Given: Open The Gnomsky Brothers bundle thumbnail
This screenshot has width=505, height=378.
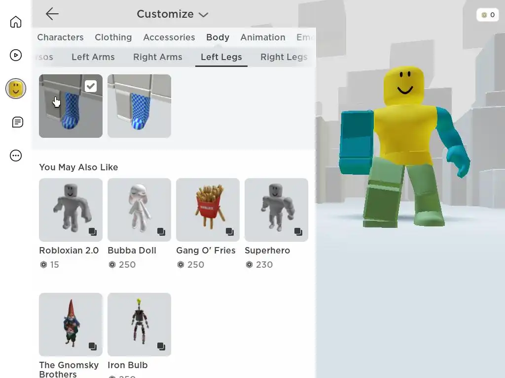Looking at the screenshot, I should pos(71,324).
